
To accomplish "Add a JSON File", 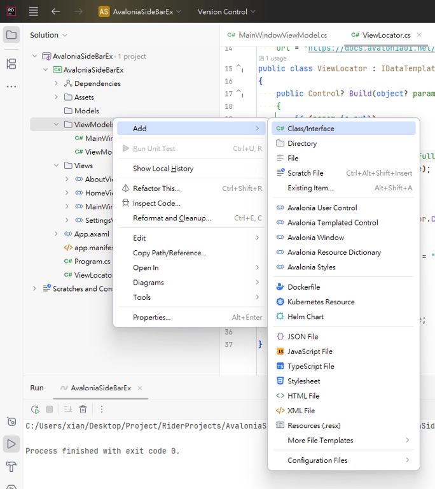I will (343, 336).
